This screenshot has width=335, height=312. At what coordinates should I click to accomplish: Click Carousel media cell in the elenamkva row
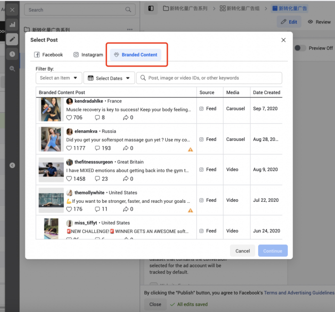(x=235, y=139)
